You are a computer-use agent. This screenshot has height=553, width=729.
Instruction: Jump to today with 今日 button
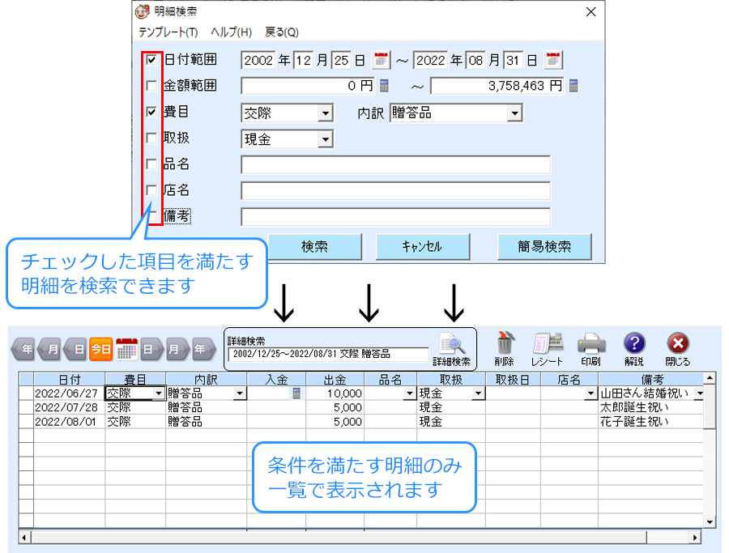[101, 350]
